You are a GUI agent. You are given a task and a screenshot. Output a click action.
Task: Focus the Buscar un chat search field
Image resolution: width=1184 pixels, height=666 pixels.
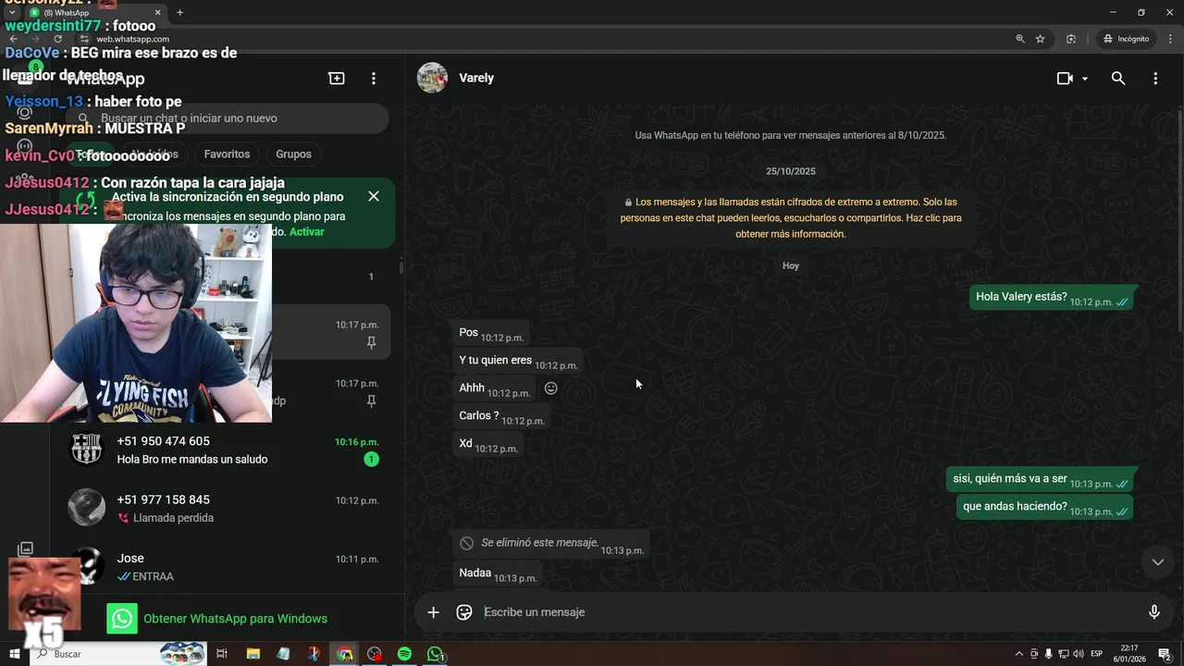(x=227, y=118)
